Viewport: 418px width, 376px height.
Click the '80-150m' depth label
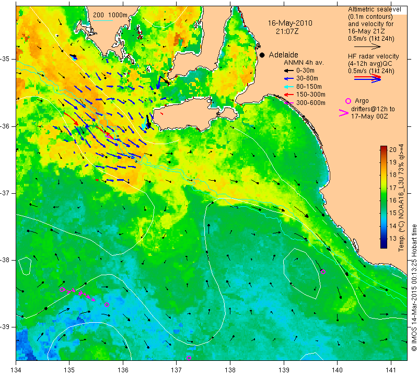point(309,87)
